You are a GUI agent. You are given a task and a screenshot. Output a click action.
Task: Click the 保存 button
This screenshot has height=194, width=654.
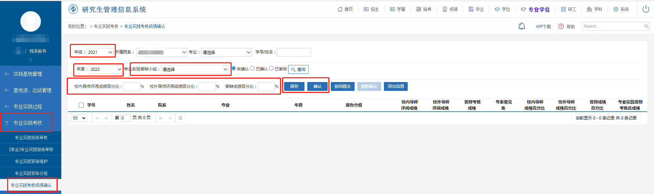click(x=294, y=86)
